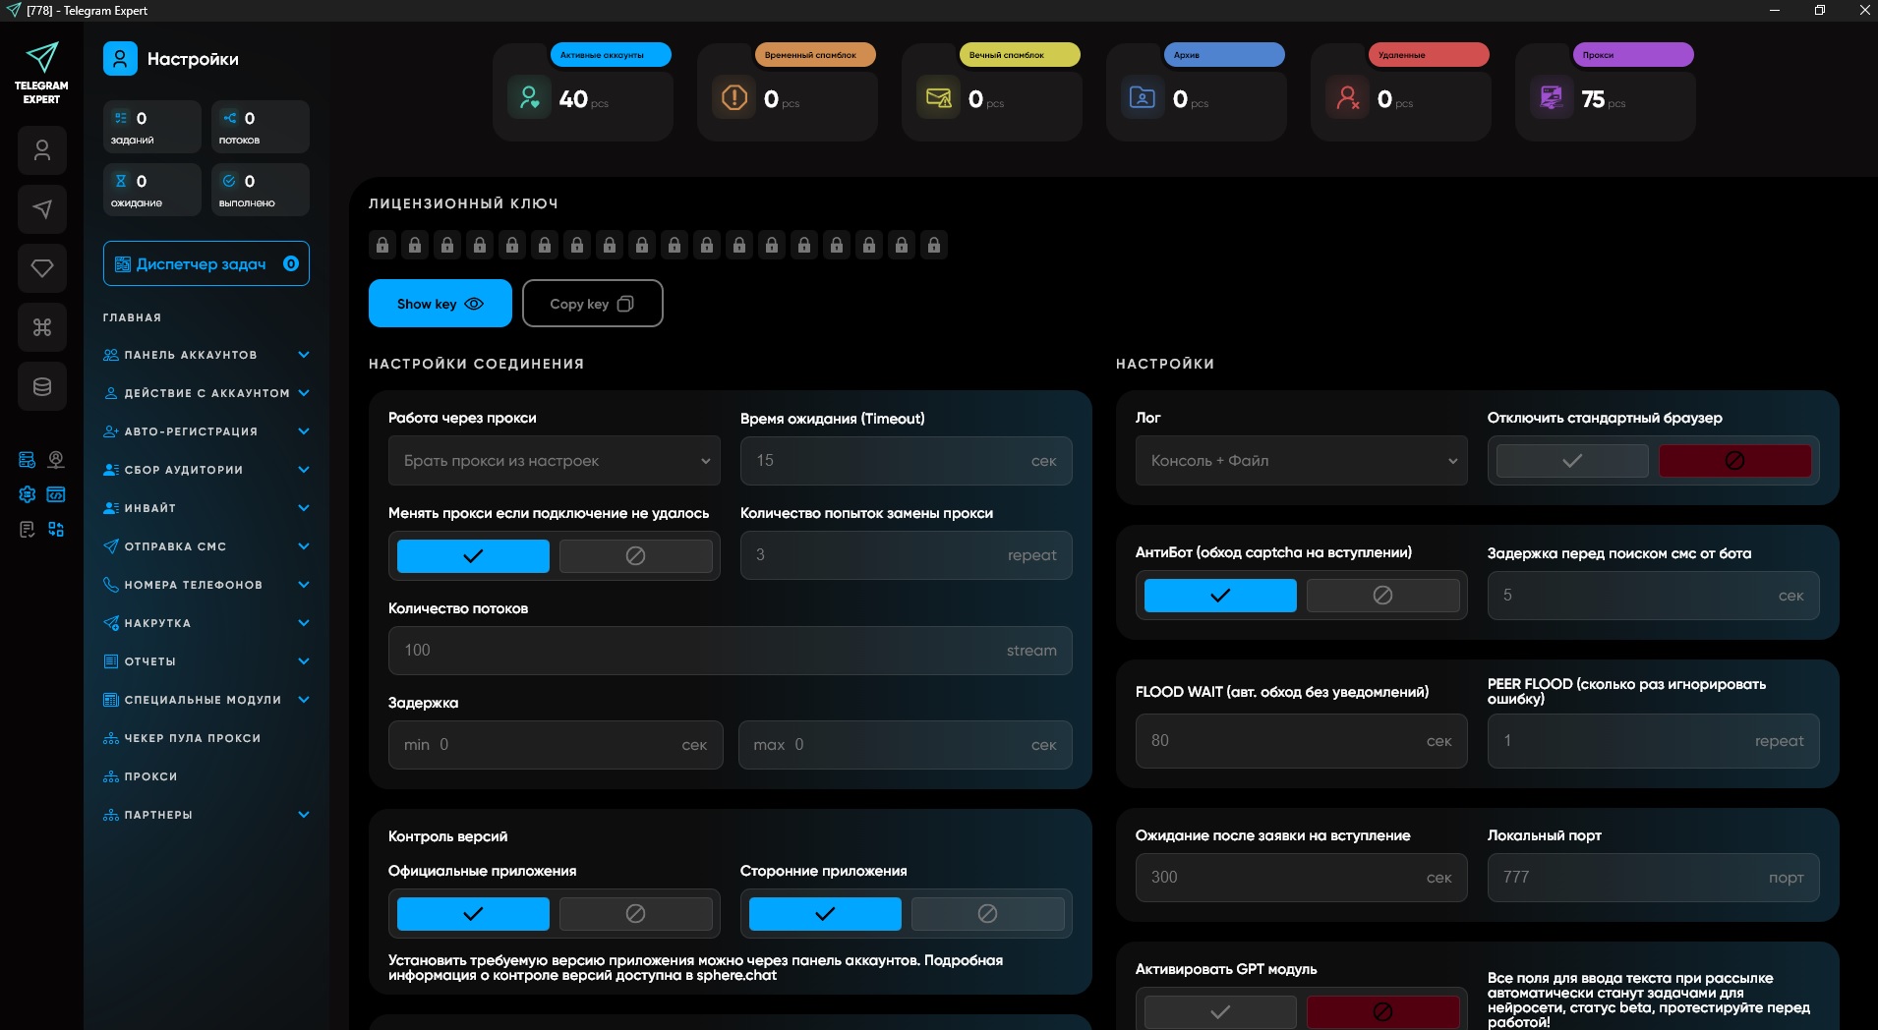Enable proxy change on failed connection
Screen dimensions: 1878x1030
(x=473, y=556)
